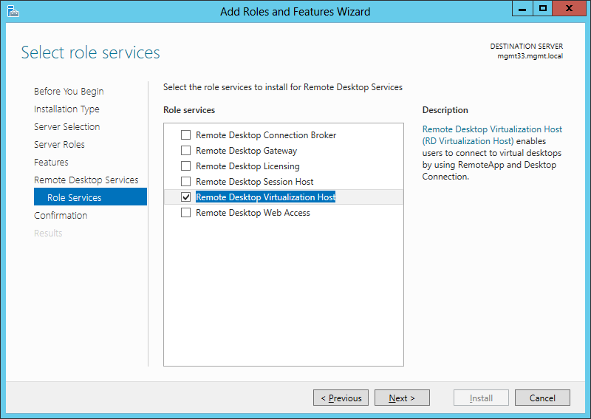
Task: Open the Server Roles page
Action: click(59, 144)
